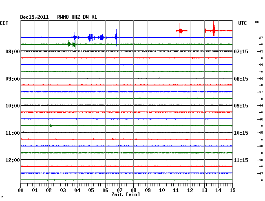Click x-axis minute tick label 00
The height and width of the screenshot is (201, 265).
pyautogui.click(x=21, y=190)
